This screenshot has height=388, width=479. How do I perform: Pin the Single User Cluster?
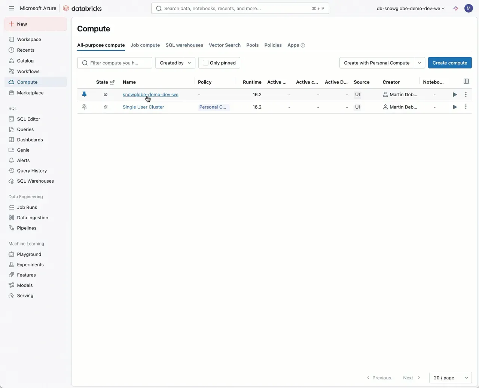[x=84, y=107]
